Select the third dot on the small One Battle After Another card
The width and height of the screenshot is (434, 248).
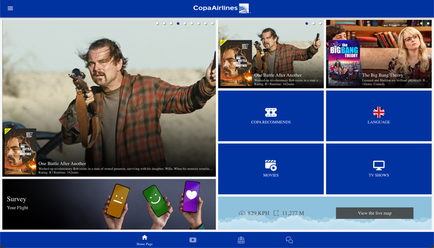pyautogui.click(x=321, y=24)
